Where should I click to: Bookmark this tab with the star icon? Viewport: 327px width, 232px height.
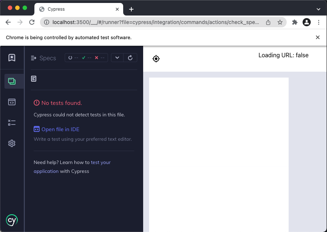[x=280, y=22]
